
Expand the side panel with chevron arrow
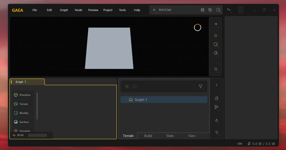tap(216, 85)
